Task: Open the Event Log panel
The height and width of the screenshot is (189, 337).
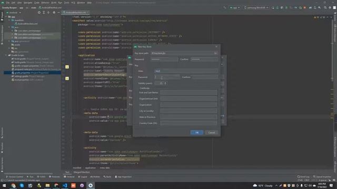Action: (303, 177)
